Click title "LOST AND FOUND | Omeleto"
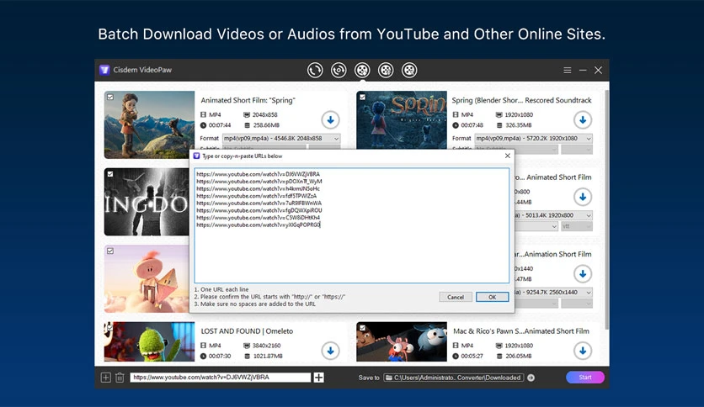Viewport: 704px width, 407px height. point(247,331)
